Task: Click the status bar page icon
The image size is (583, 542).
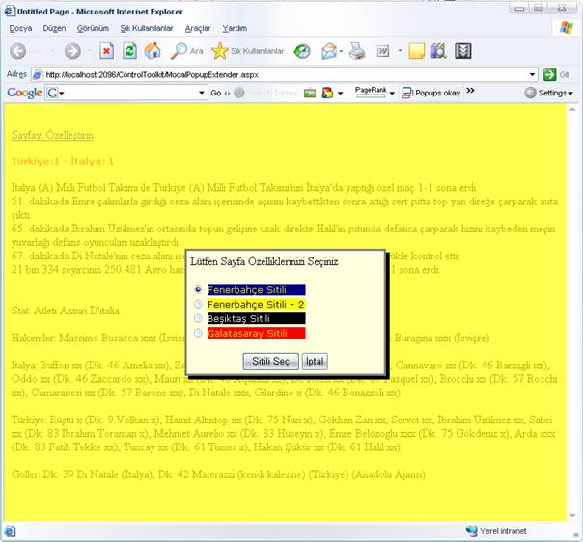Action: coord(10,531)
